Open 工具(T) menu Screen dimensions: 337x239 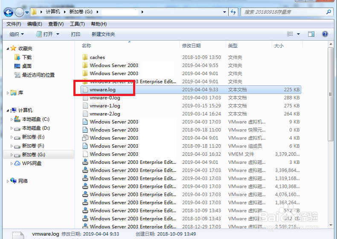(x=77, y=24)
